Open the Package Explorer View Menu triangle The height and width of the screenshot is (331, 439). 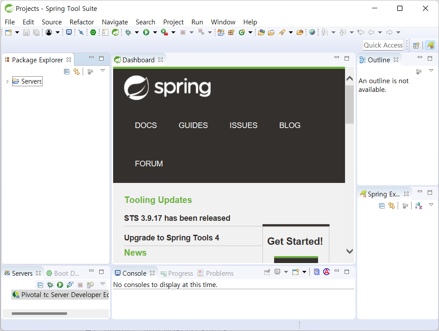coord(103,71)
